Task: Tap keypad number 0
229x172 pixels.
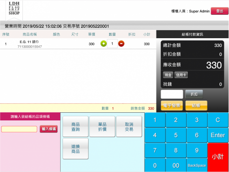Action: (155, 165)
